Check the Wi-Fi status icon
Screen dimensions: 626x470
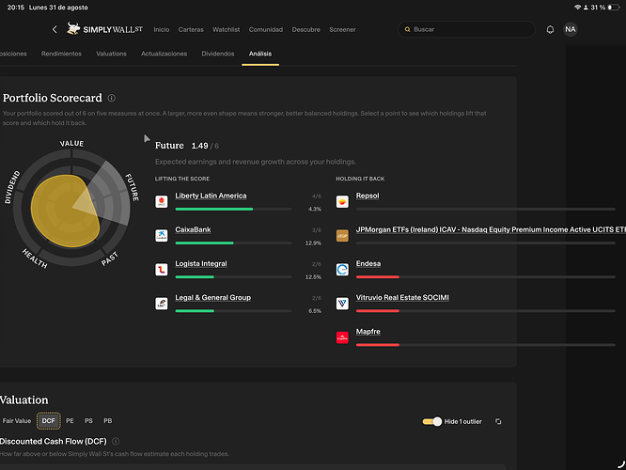(x=577, y=8)
